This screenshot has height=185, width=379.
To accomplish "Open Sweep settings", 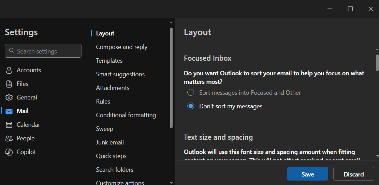I will pos(104,129).
